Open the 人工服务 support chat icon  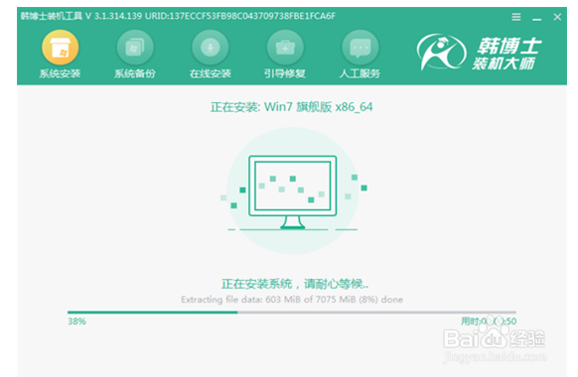point(361,48)
